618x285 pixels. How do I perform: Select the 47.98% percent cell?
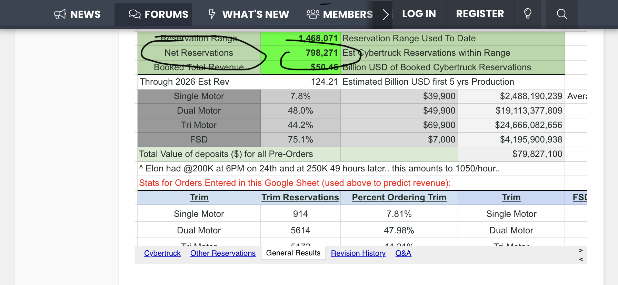pos(399,230)
